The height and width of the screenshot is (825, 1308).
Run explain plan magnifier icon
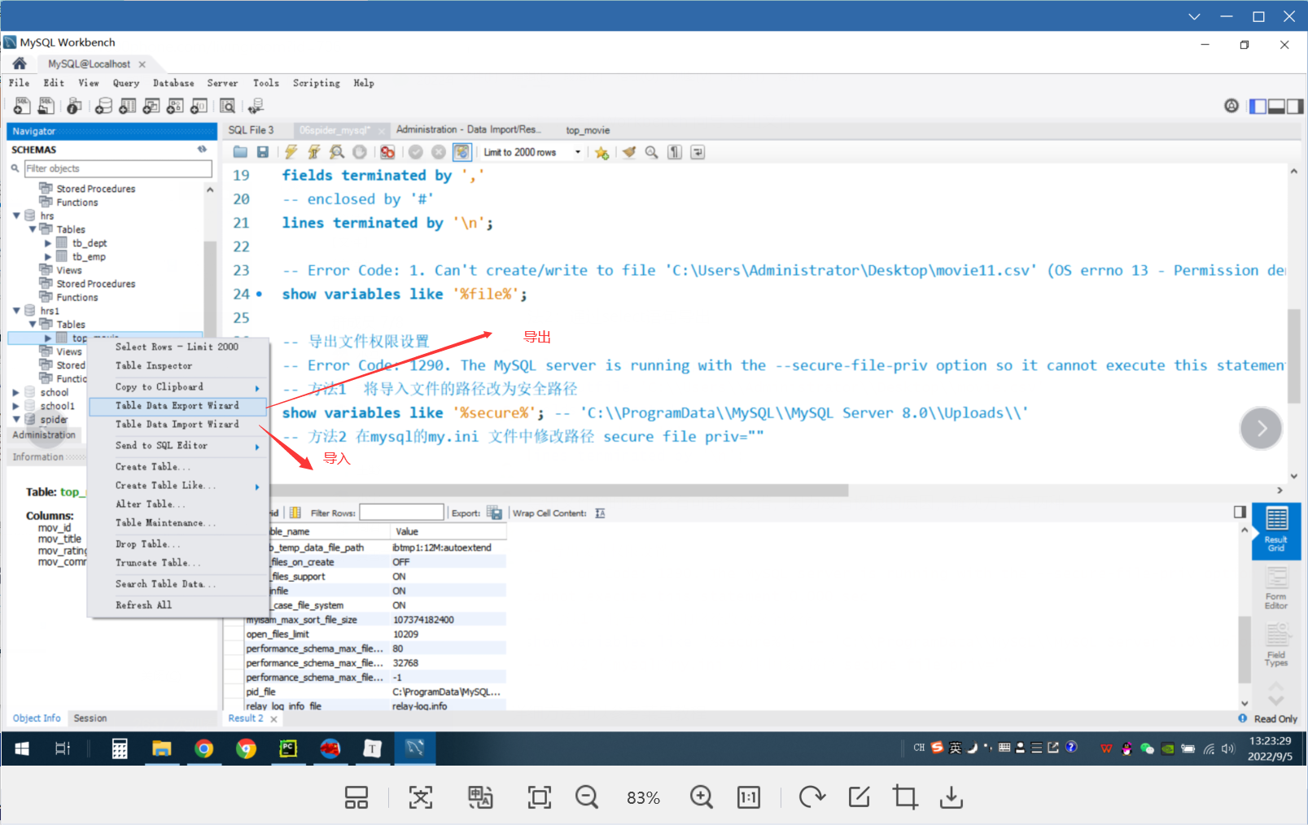(x=336, y=152)
